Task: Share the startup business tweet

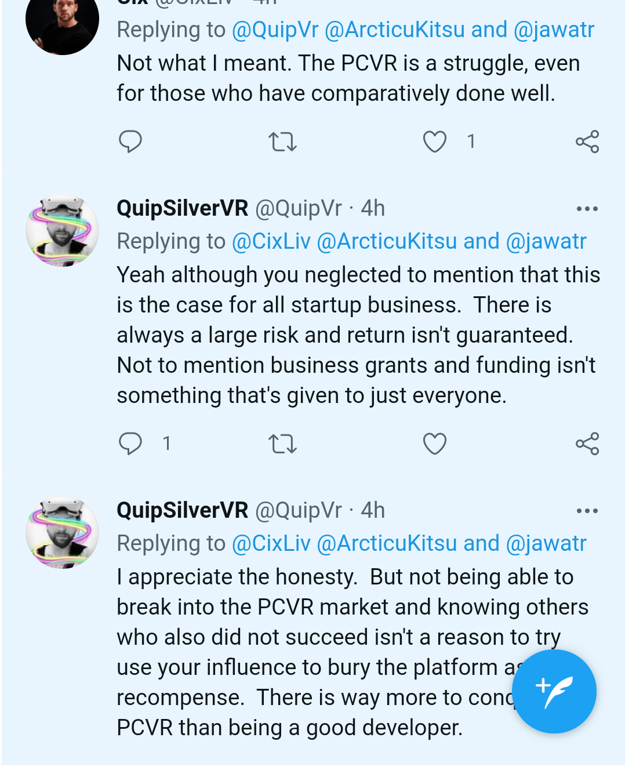Action: click(587, 444)
